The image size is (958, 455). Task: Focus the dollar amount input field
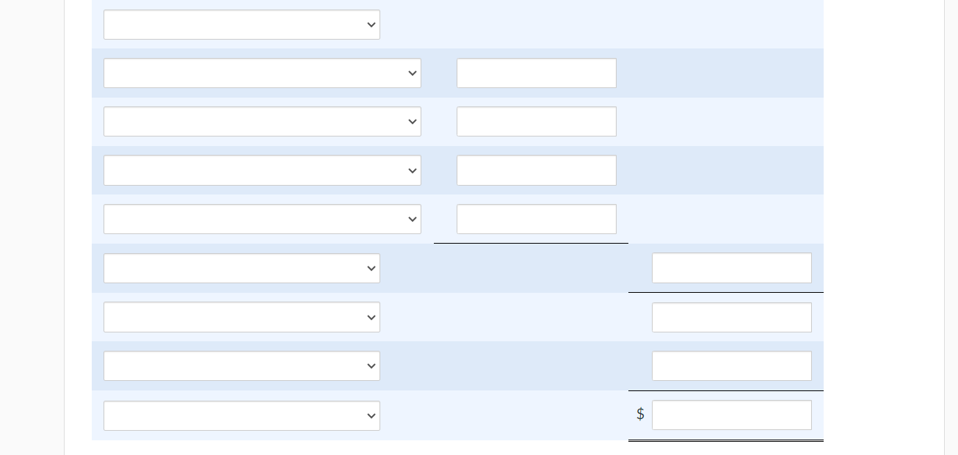click(x=732, y=415)
